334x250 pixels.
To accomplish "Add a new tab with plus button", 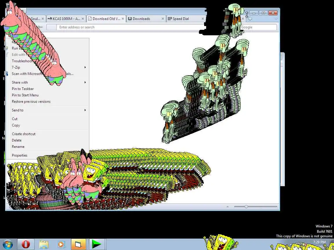I will tap(250, 19).
